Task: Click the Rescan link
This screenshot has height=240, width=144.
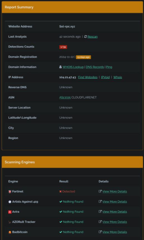Action: [93, 37]
